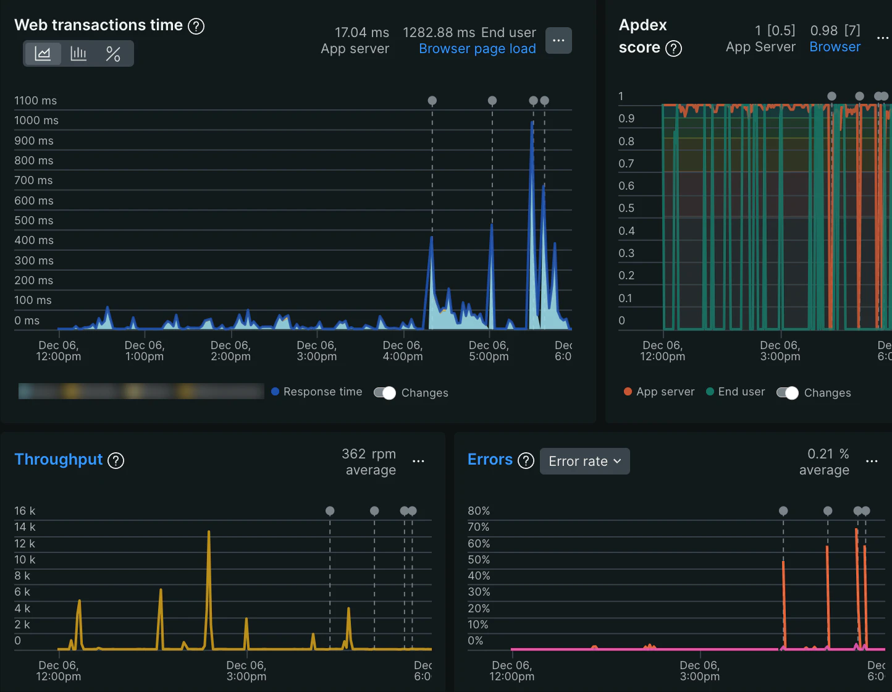The height and width of the screenshot is (692, 892).
Task: Open help for Web transactions time
Action: [x=196, y=26]
